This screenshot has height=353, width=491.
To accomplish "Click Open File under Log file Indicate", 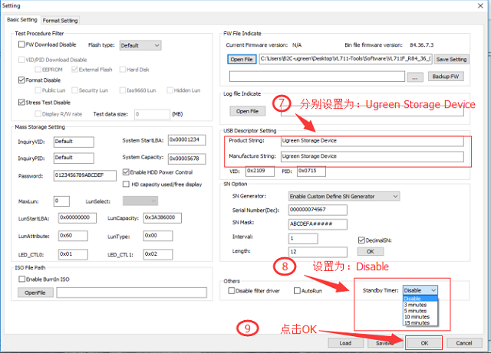I will 247,111.
